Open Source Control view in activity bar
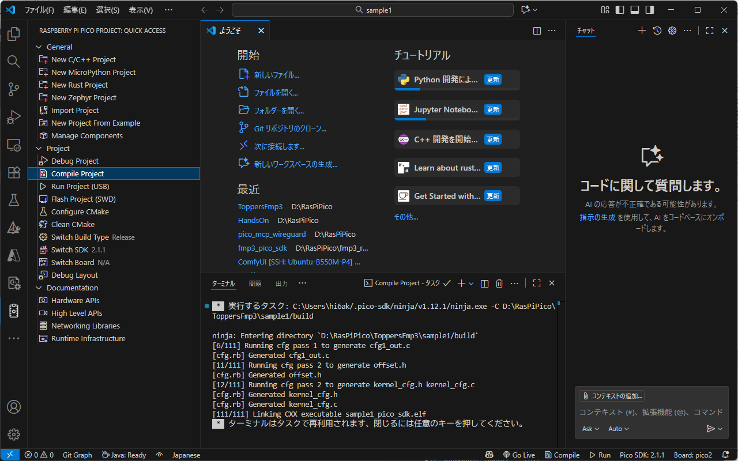Screen dimensions: 738x461 (13, 89)
